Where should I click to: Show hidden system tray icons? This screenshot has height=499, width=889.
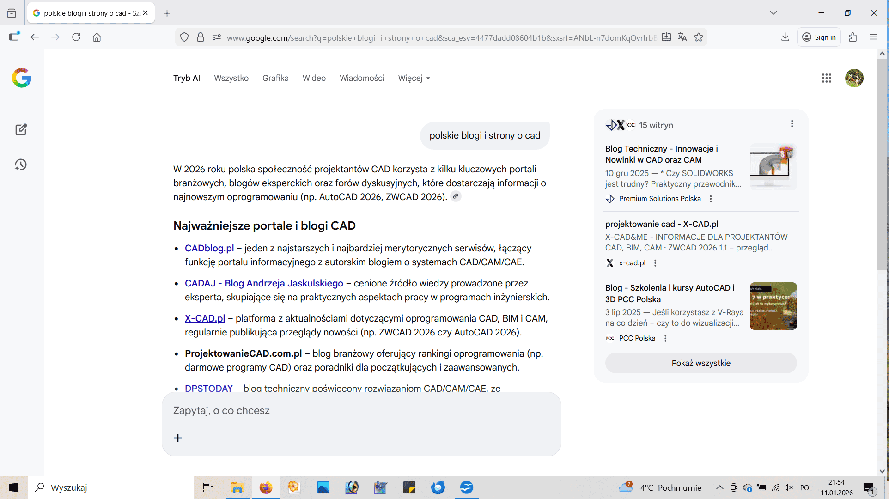[x=720, y=487]
